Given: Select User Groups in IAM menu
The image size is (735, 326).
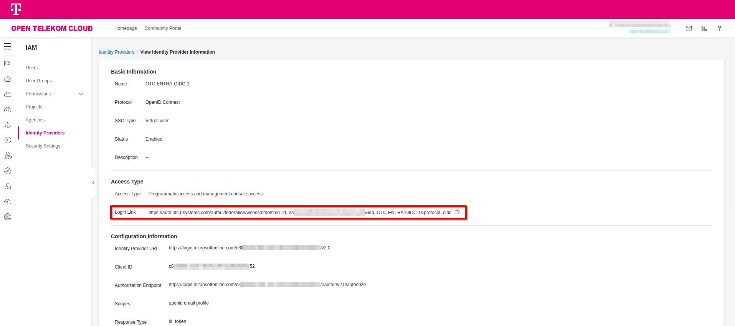Looking at the screenshot, I should click(x=39, y=81).
